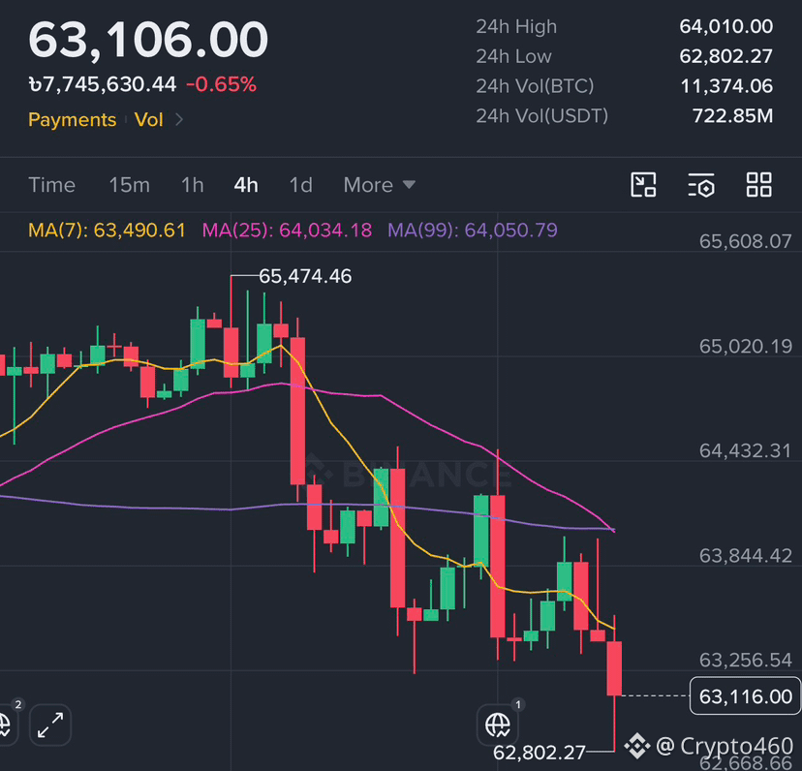This screenshot has height=771, width=802.
Task: Click the 62,802.27 low marker label
Action: click(540, 753)
